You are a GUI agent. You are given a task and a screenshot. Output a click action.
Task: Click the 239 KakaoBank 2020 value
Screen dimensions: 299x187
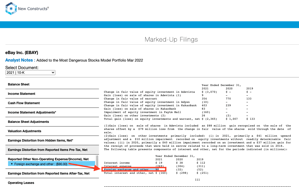[x=228, y=105]
